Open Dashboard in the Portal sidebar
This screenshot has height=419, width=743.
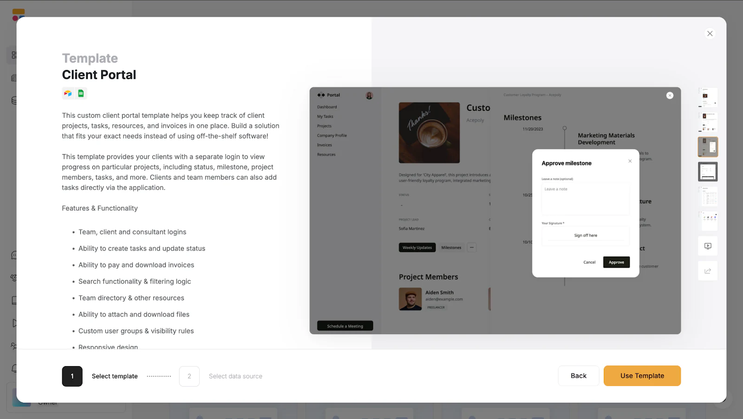point(327,107)
